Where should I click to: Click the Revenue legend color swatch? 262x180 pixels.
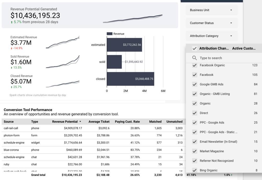click(x=110, y=34)
